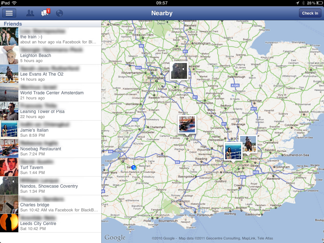Open the Leeds City Centre check-in

(51, 223)
